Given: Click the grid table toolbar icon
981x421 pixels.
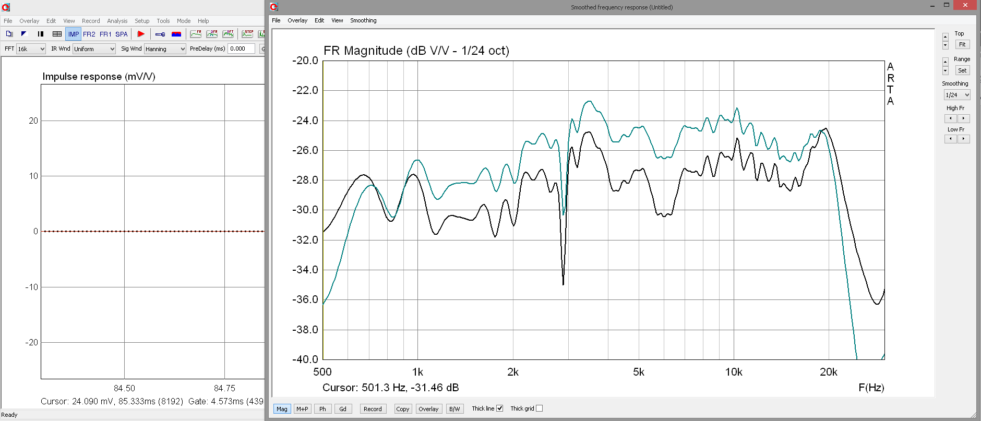Looking at the screenshot, I should [x=57, y=34].
